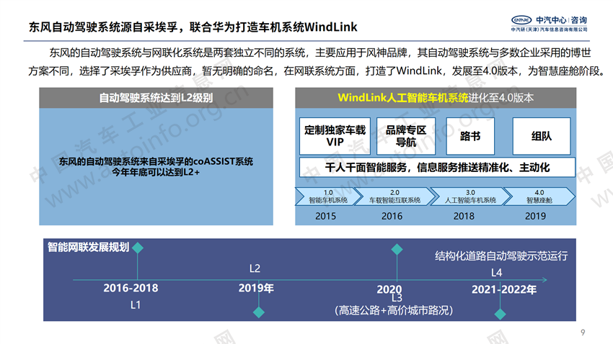Click the '1.0 智能车机系统' arrow
This screenshot has height=344, width=613.
tap(328, 196)
